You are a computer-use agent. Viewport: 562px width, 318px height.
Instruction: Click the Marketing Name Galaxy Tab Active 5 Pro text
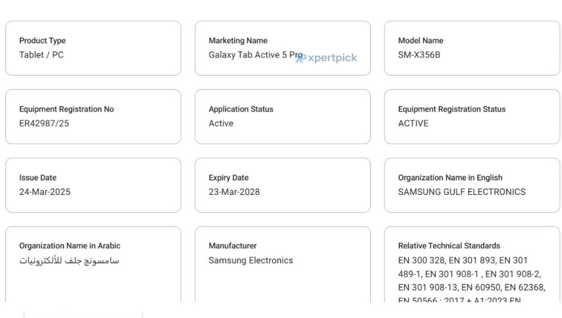(256, 55)
